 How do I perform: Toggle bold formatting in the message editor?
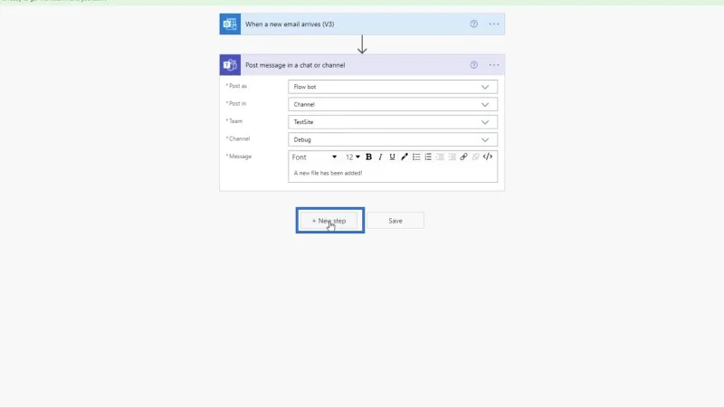point(368,157)
